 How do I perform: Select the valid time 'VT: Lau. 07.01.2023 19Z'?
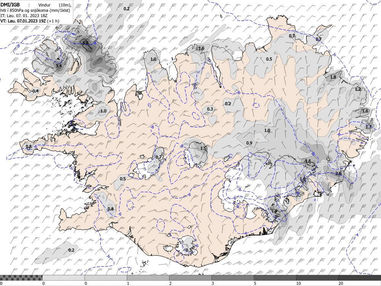pos(23,21)
